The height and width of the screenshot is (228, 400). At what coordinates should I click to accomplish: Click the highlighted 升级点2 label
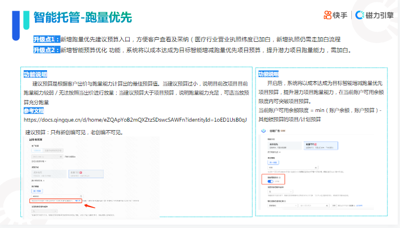point(46,50)
